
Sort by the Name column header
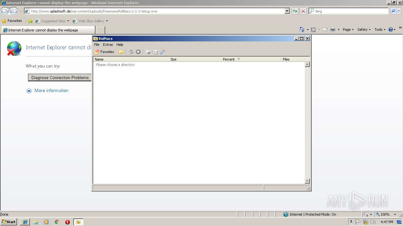point(124,59)
